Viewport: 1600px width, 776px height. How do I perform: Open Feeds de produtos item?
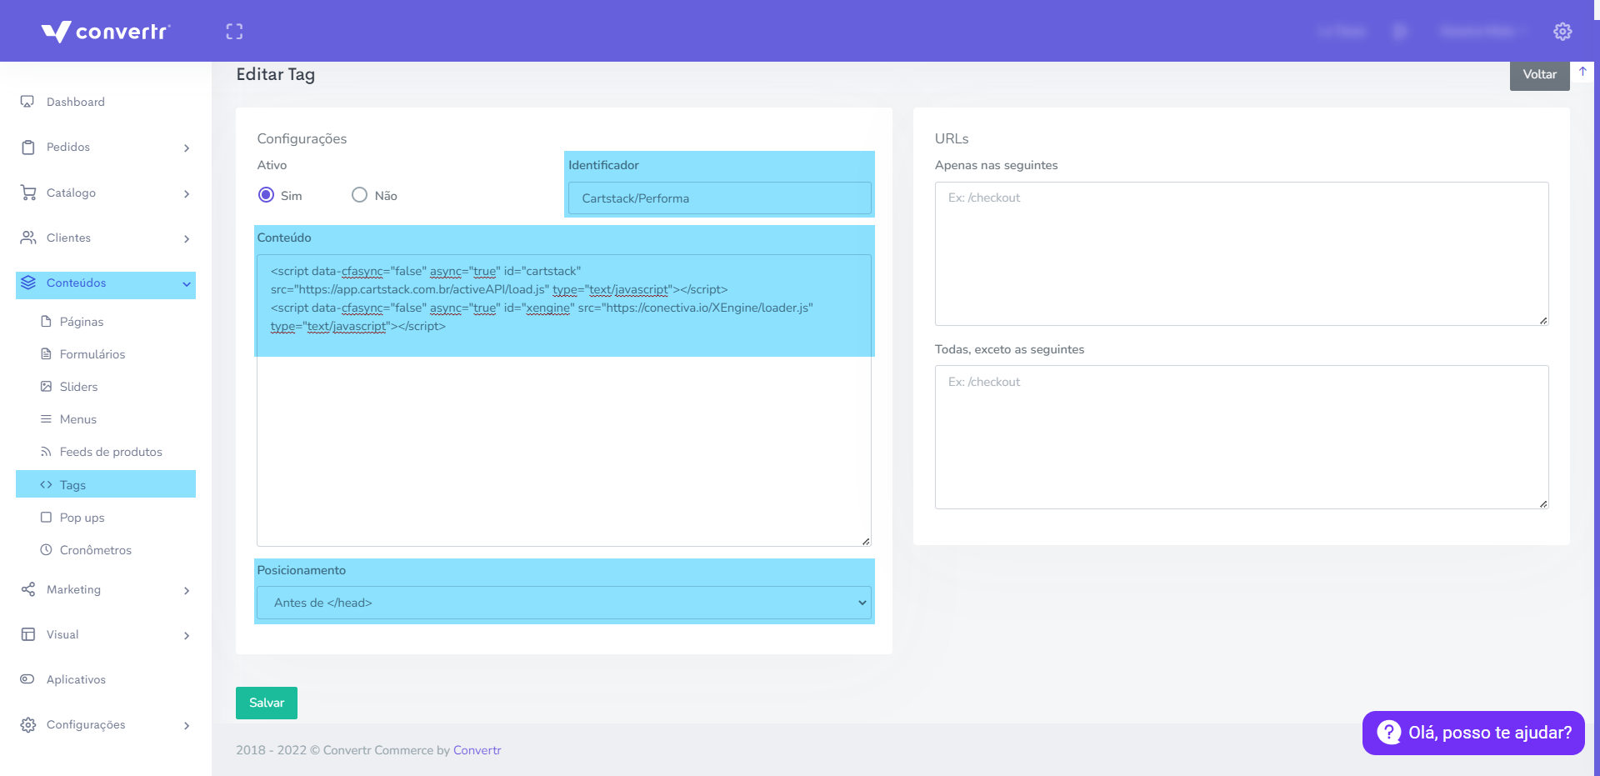click(x=111, y=452)
